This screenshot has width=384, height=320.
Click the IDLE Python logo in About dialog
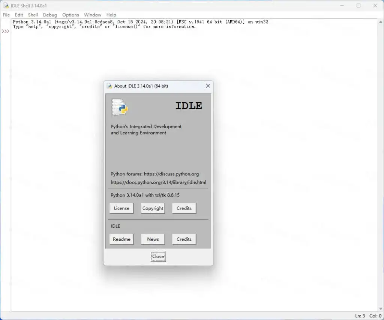120,107
